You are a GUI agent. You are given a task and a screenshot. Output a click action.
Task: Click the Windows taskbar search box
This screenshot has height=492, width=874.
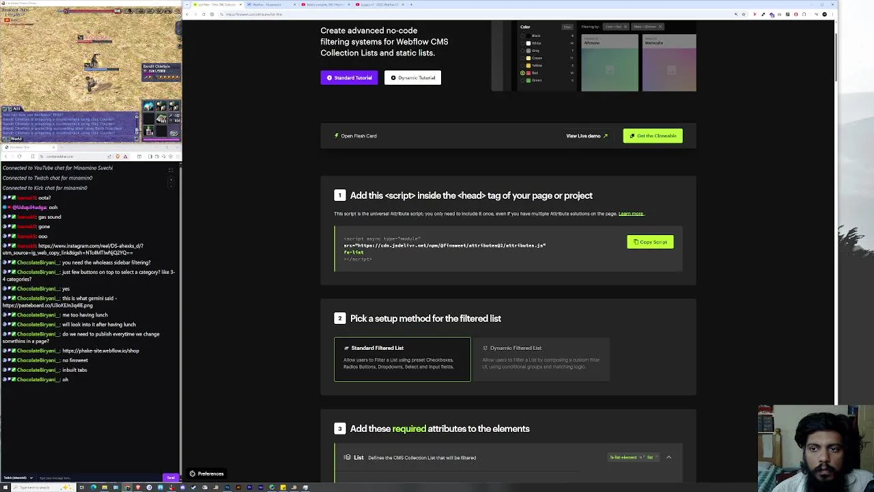point(44,487)
